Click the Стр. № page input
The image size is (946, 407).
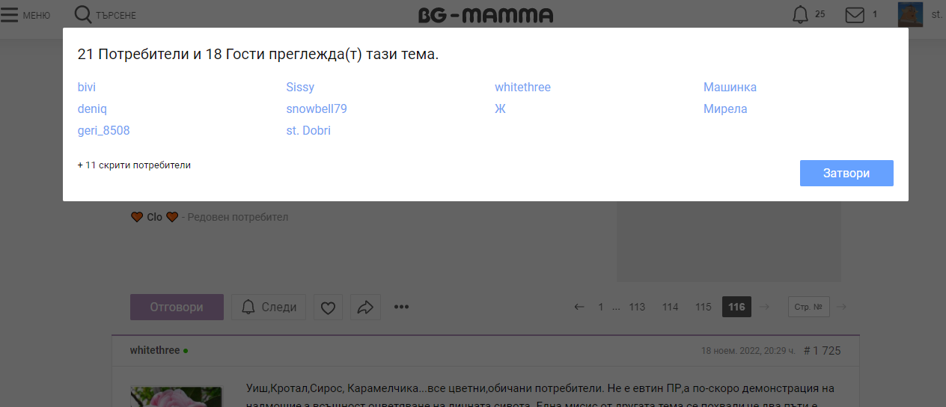pos(808,307)
